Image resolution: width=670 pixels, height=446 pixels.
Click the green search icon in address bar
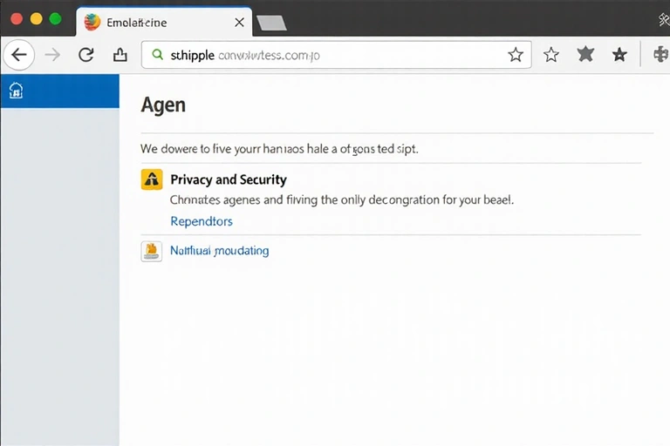tap(158, 55)
